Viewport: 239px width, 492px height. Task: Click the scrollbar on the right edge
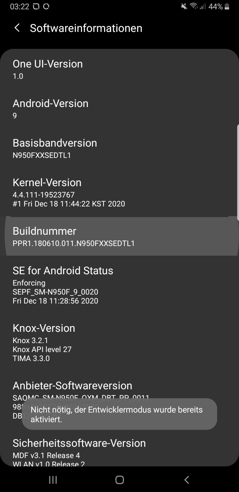click(x=238, y=171)
